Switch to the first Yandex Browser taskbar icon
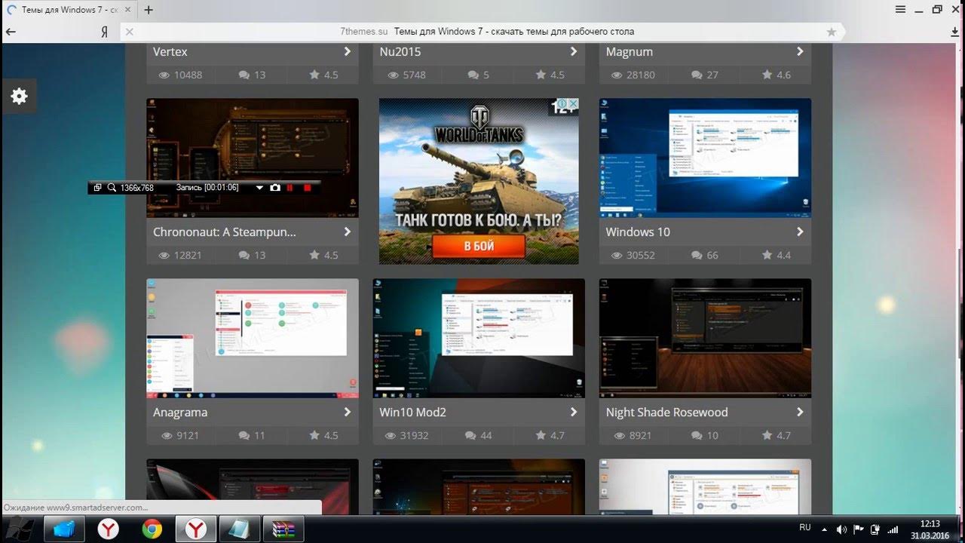Screen dimensions: 965x543 tap(109, 529)
